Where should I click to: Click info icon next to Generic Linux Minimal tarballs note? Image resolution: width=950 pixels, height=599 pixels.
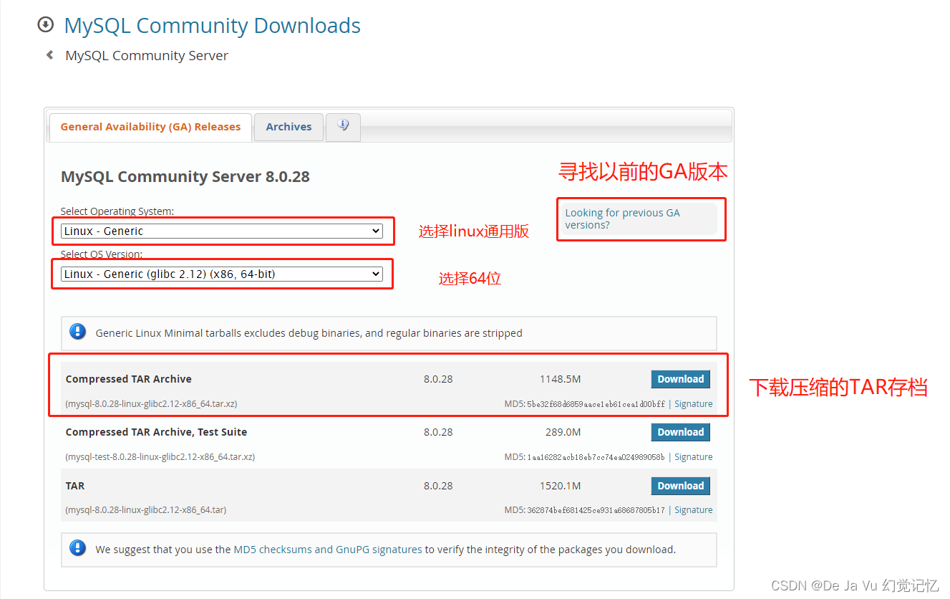(x=77, y=332)
